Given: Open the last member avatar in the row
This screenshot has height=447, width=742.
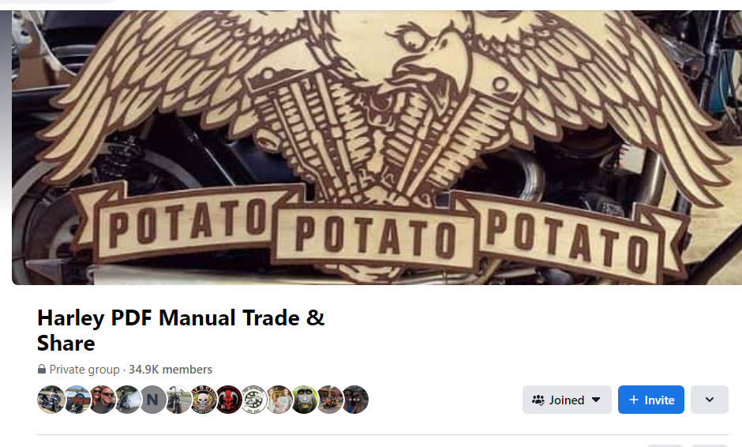Looking at the screenshot, I should point(355,400).
